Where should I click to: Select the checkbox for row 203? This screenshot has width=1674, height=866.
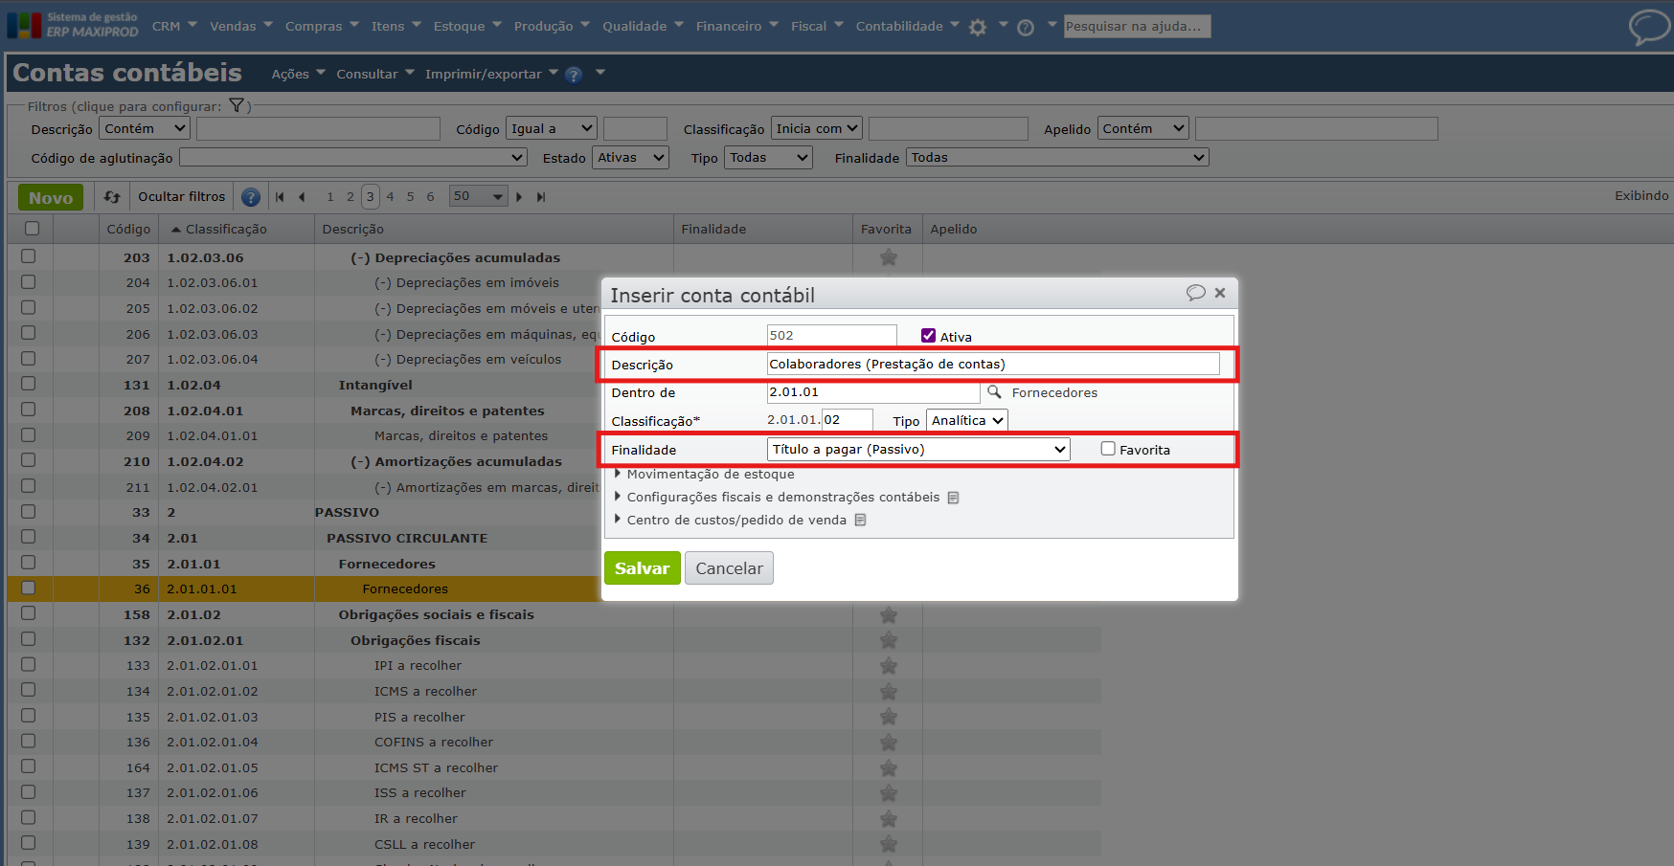[29, 256]
